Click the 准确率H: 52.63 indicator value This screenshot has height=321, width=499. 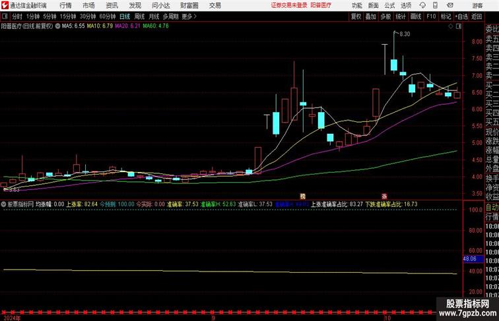(218, 204)
